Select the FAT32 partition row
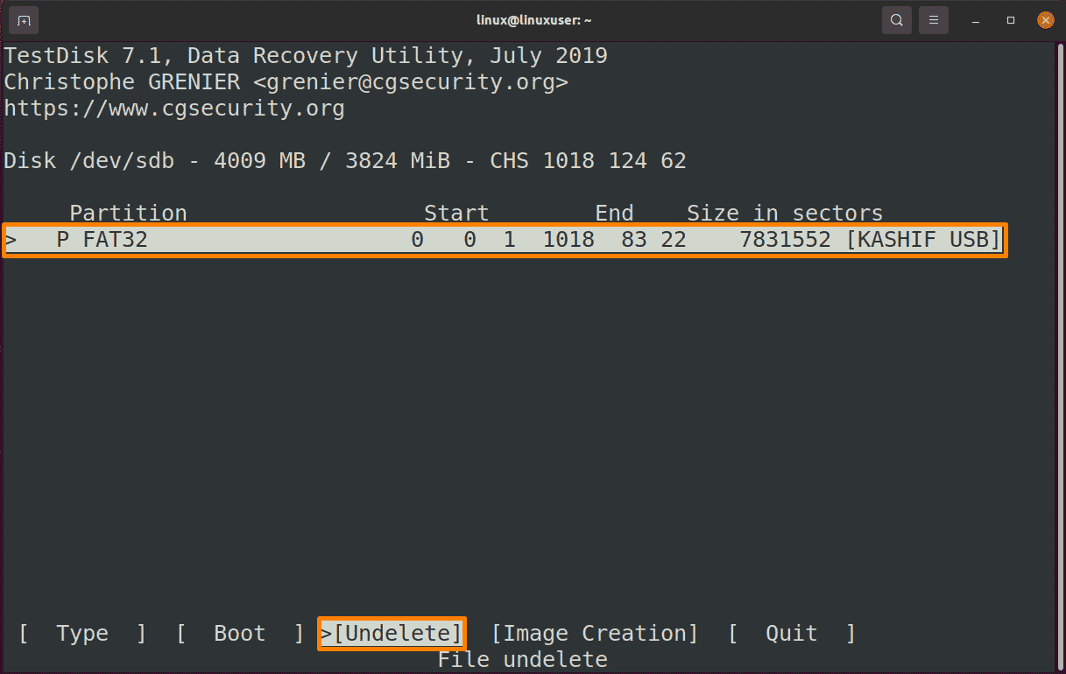The height and width of the screenshot is (674, 1066). pos(505,239)
